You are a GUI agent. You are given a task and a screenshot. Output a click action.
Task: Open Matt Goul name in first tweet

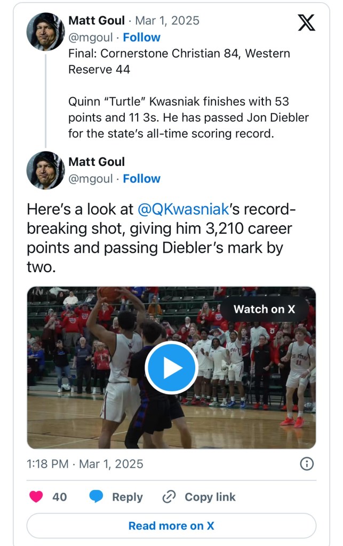[97, 21]
